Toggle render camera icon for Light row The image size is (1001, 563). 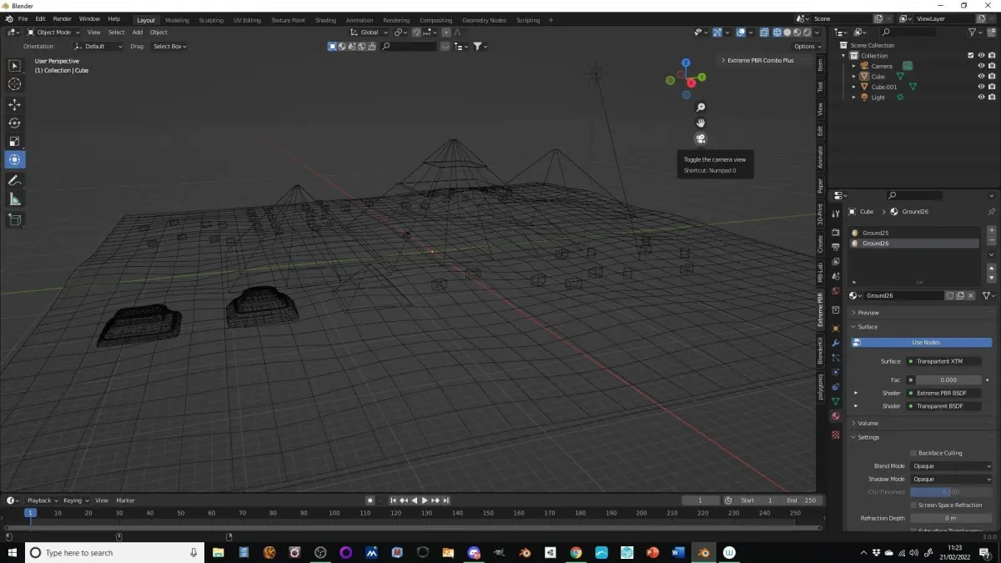pos(992,97)
